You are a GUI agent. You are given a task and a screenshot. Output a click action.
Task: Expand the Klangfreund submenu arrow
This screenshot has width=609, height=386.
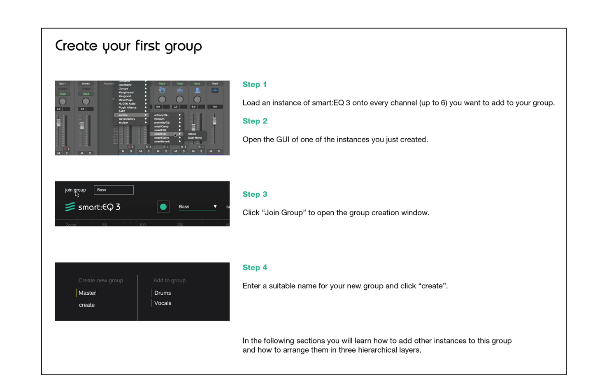coord(146,92)
